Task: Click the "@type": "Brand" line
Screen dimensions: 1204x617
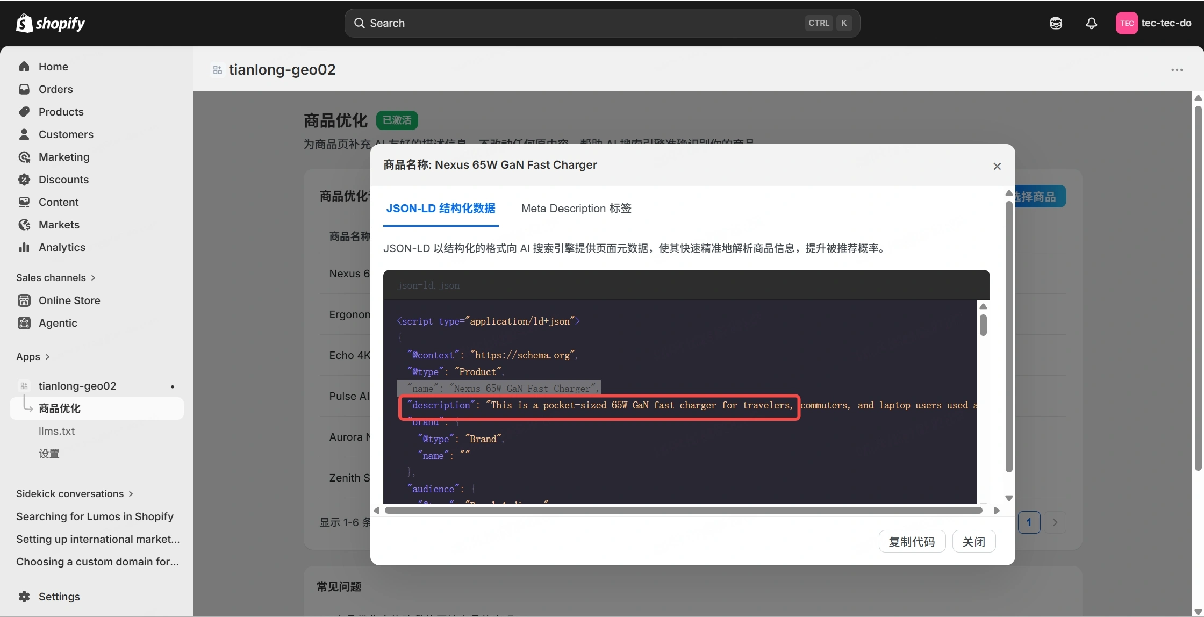Action: tap(461, 439)
